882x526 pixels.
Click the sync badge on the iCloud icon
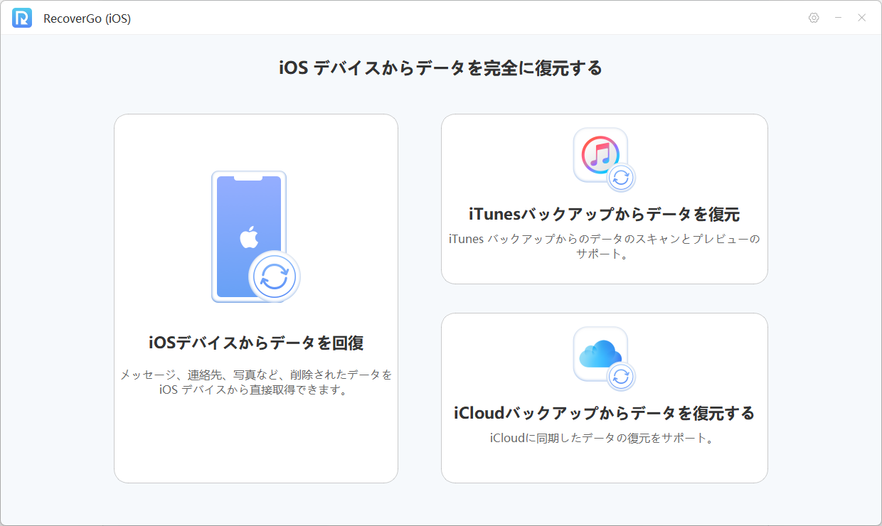tap(621, 377)
